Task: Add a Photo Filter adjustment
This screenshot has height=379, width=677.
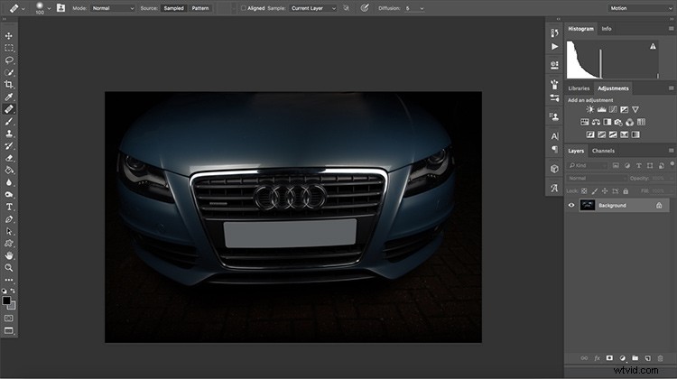Action: coord(618,122)
